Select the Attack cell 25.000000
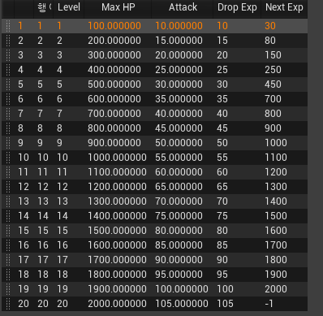323x316 pixels. (179, 70)
